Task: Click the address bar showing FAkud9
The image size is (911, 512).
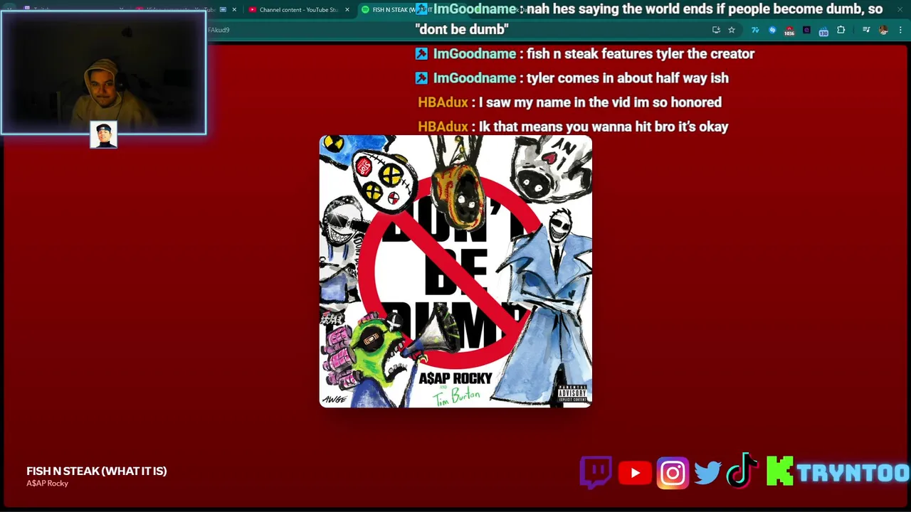Action: click(x=455, y=30)
